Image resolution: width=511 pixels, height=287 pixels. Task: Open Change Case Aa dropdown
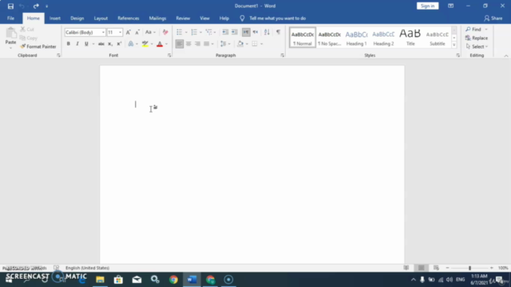tap(150, 32)
